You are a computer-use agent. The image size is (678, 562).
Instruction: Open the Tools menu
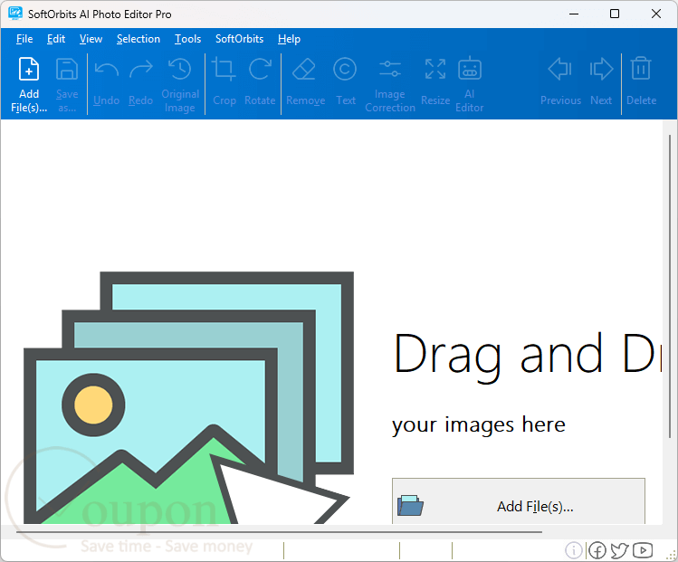pos(187,39)
